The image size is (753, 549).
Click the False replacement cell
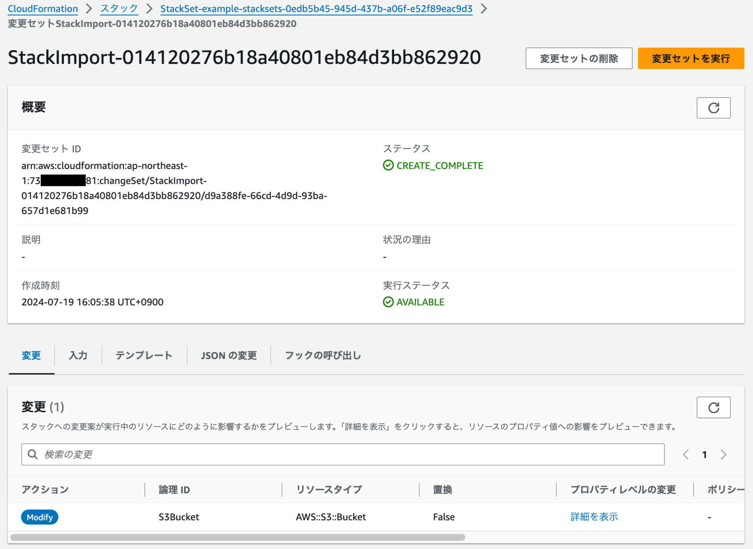[444, 517]
